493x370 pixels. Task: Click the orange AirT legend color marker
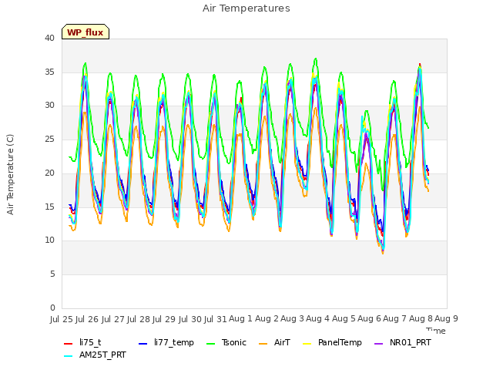[x=263, y=344]
